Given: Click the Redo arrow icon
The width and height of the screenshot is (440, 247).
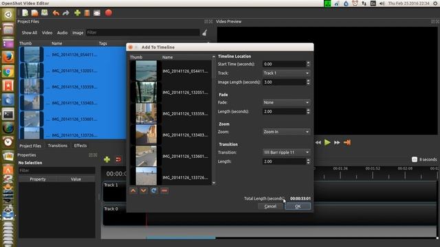Looking at the screenshot, I should point(66,13).
